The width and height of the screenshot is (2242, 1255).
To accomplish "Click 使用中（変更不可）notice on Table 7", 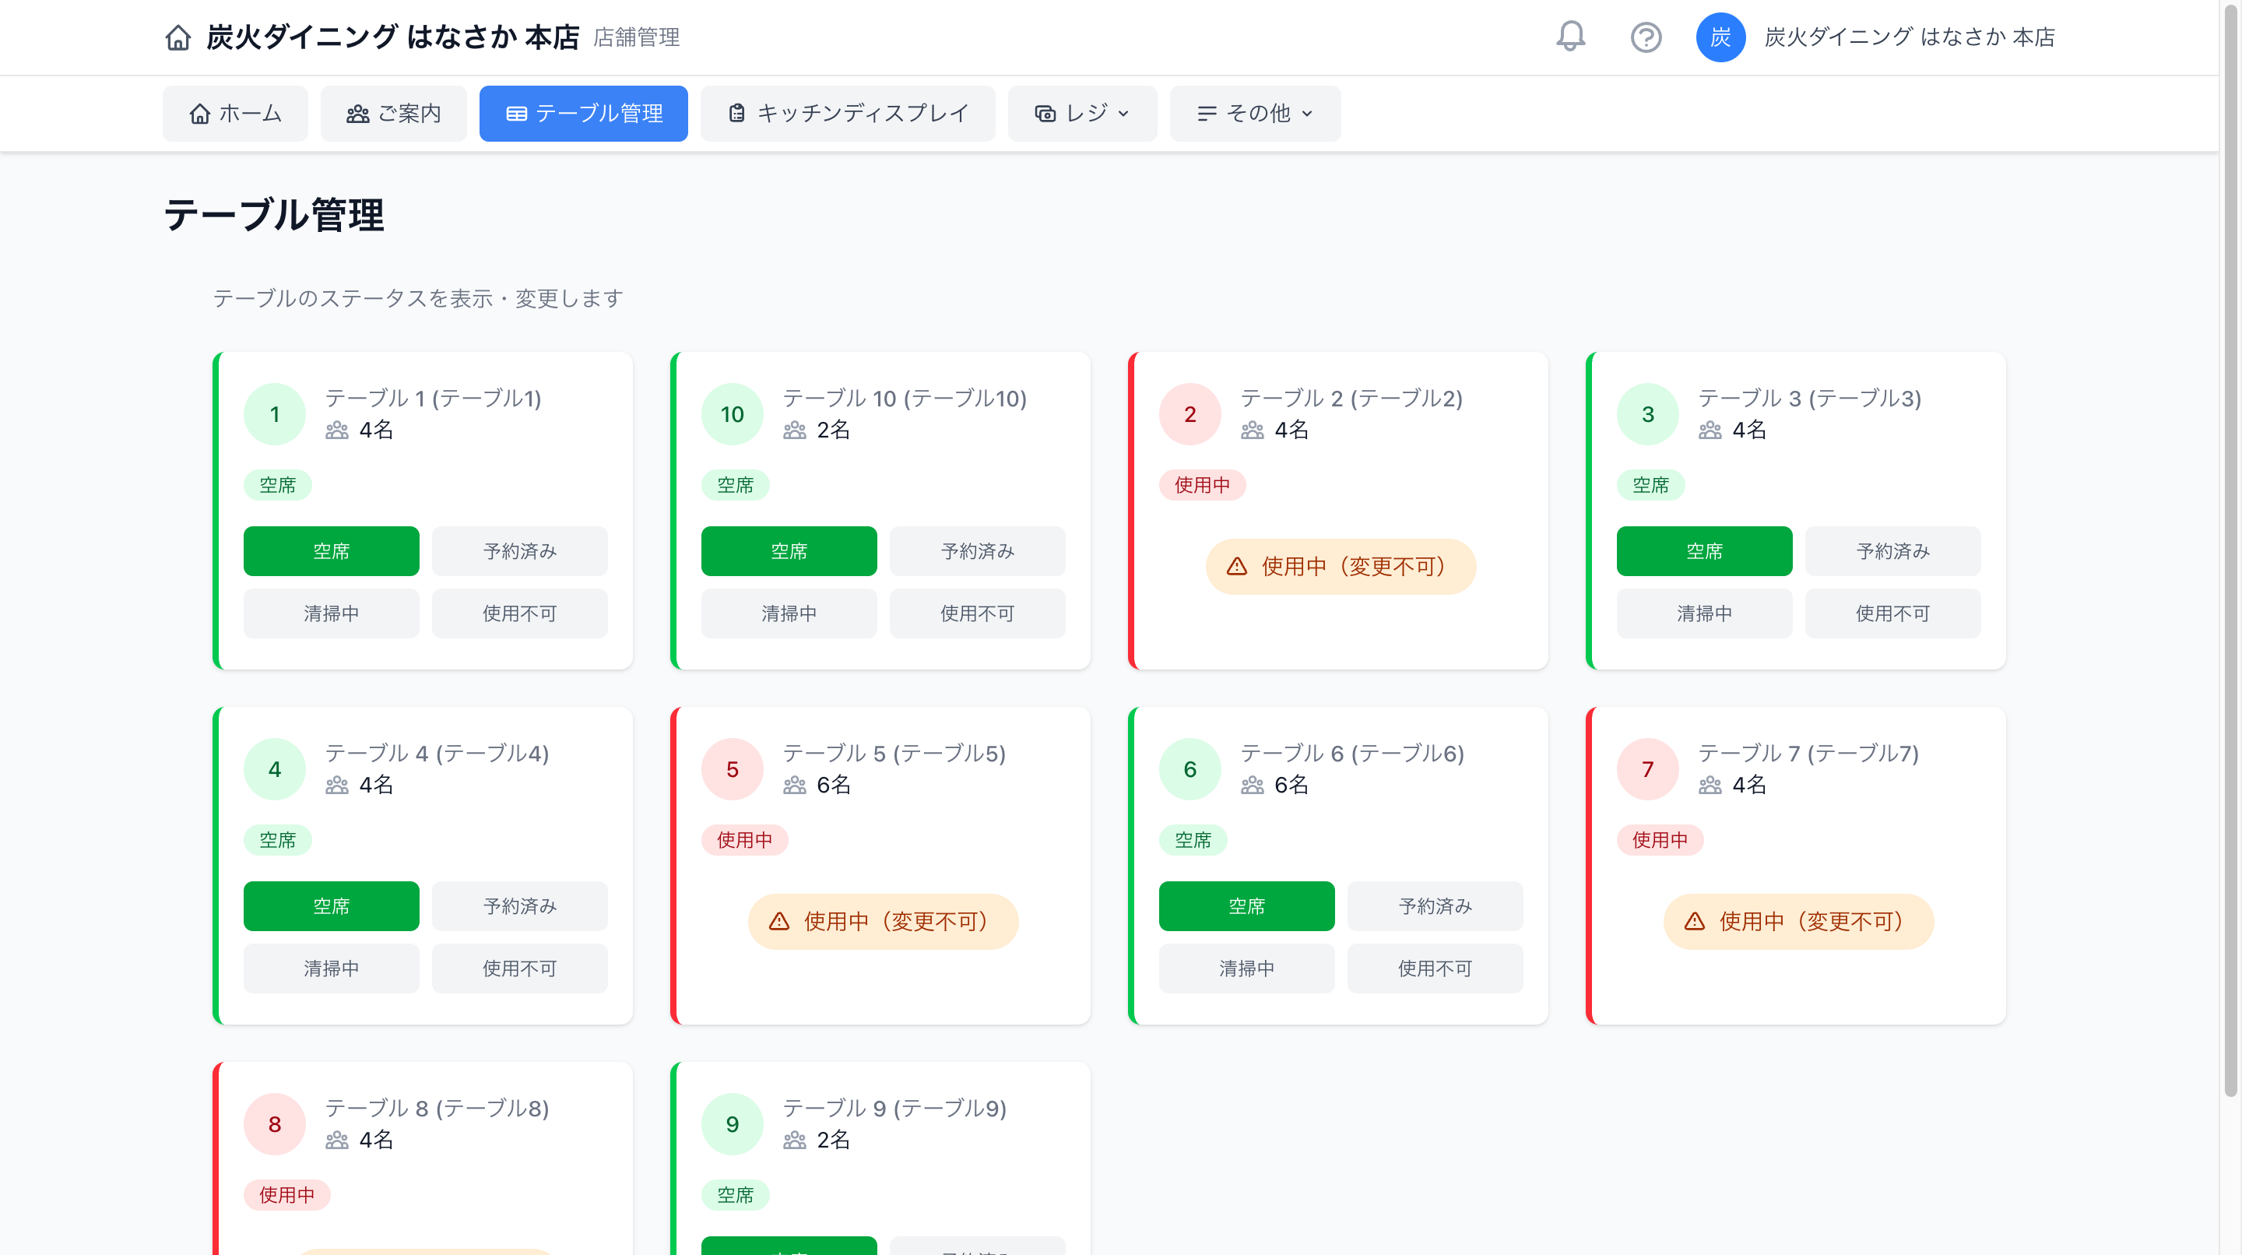I will tap(1798, 922).
